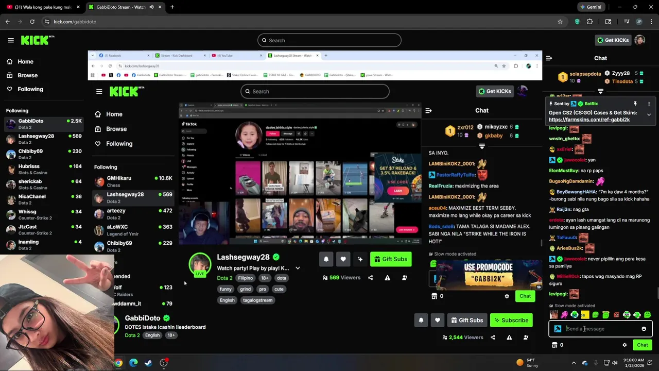The image size is (659, 371).
Task: Expand the gift leaderboard below solapsapdota
Action: (x=600, y=91)
